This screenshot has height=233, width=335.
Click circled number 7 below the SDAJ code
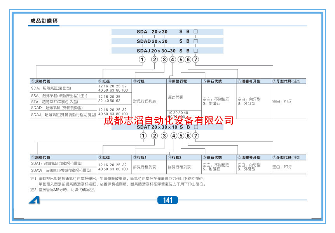(195, 59)
